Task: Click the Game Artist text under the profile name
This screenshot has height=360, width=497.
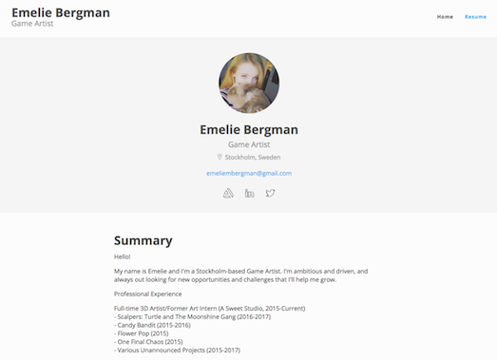Action: coord(249,144)
